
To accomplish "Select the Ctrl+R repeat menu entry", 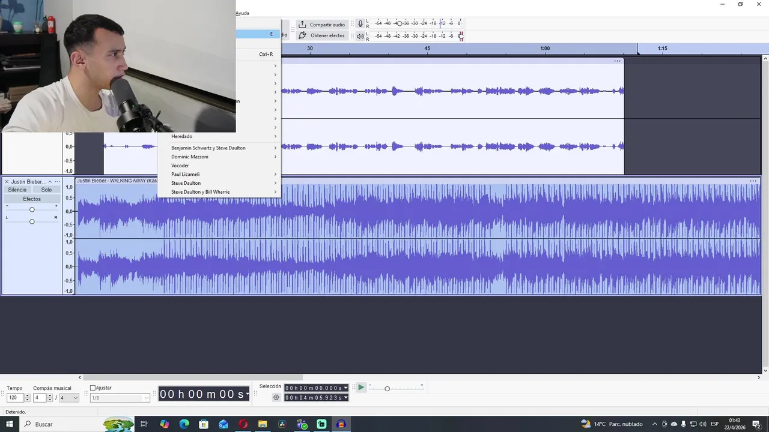I will [258, 54].
